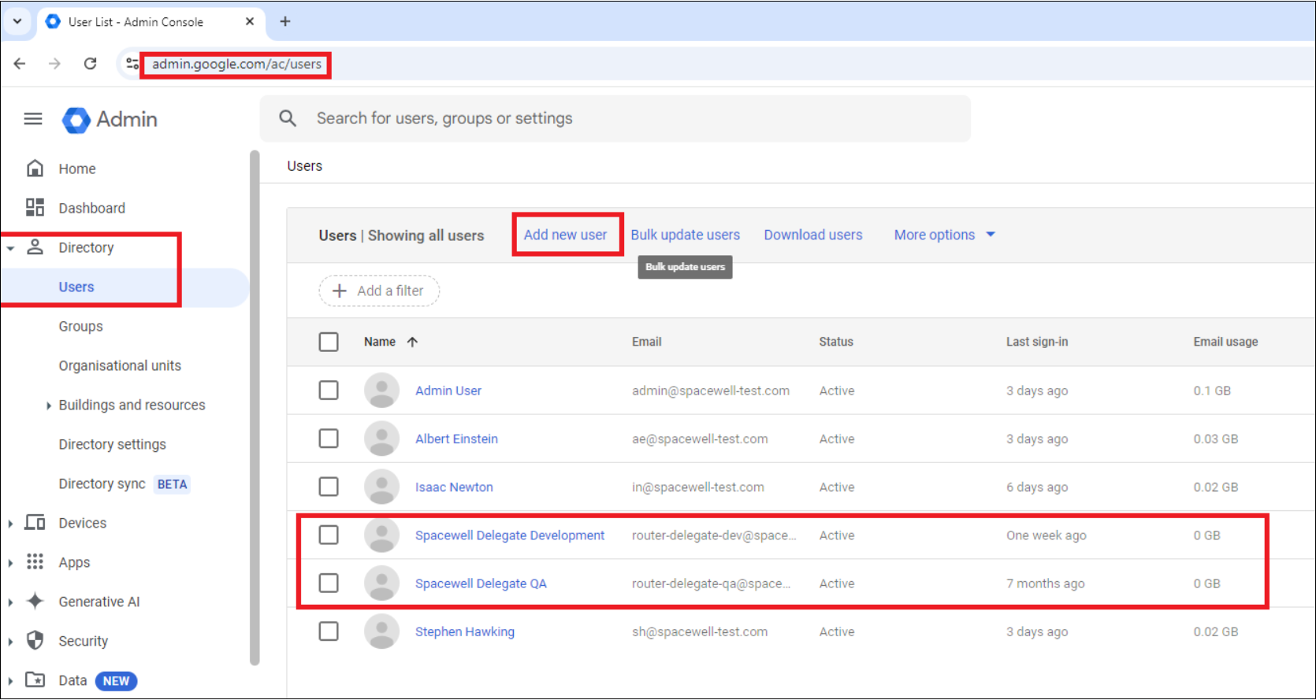Viewport: 1316px width, 700px height.
Task: Expand Buildings and resources
Action: pos(49,406)
